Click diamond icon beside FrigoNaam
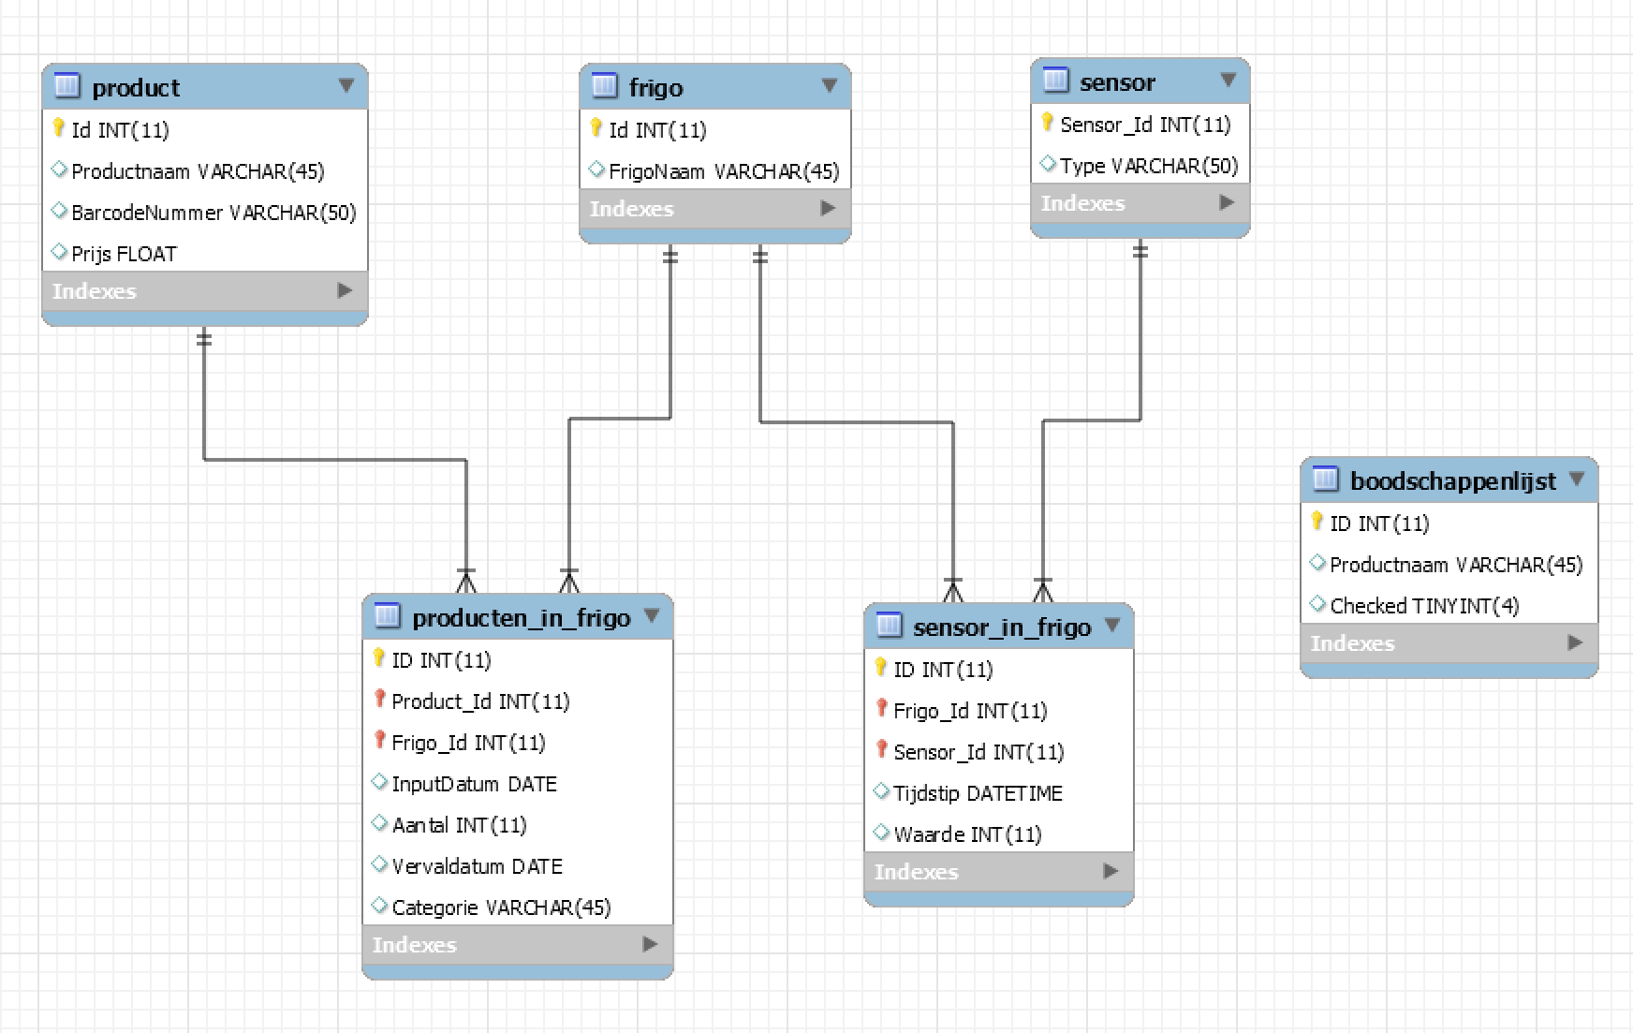The width and height of the screenshot is (1633, 1033). (596, 170)
